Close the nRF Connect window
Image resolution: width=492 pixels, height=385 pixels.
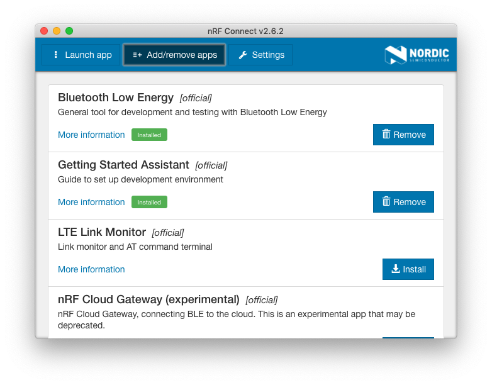click(x=44, y=31)
